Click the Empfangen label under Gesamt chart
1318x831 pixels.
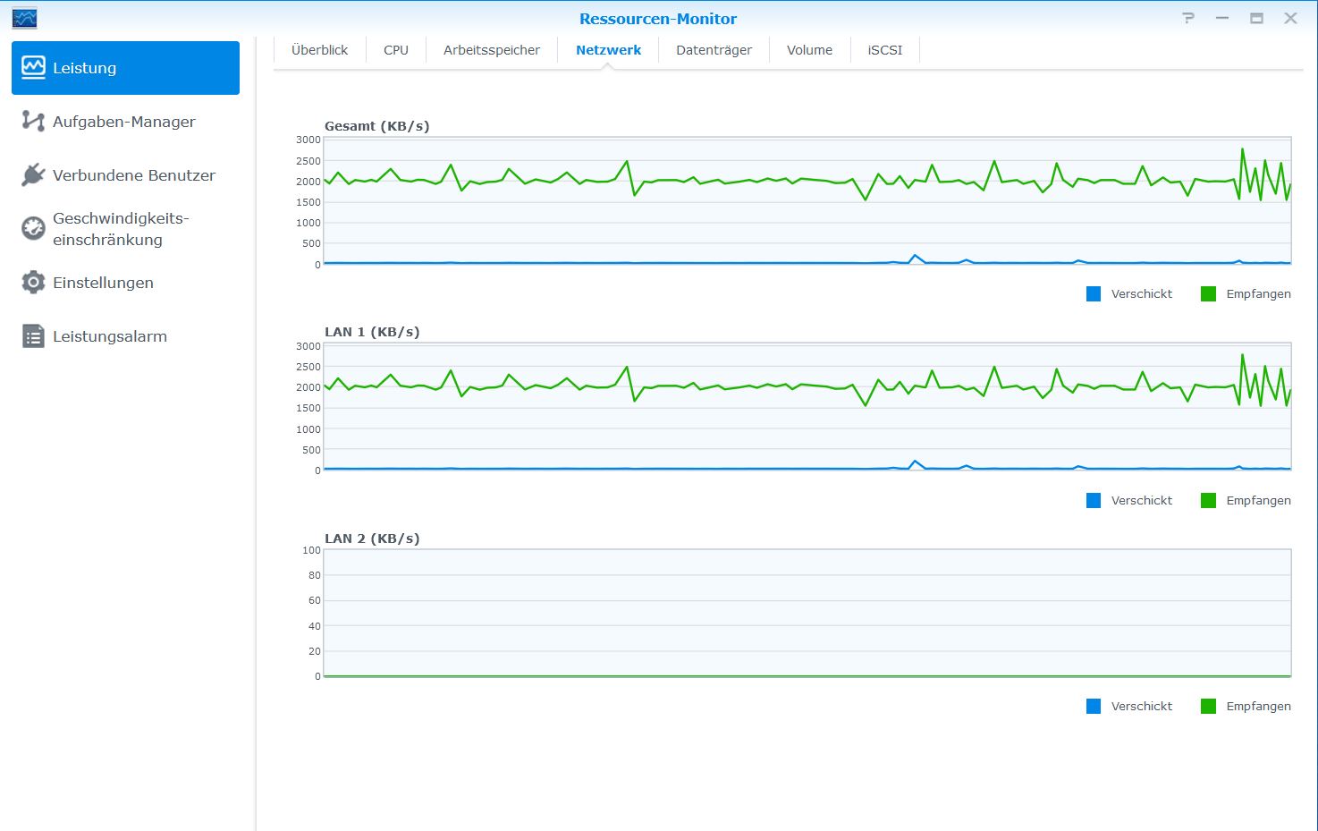pyautogui.click(x=1258, y=293)
